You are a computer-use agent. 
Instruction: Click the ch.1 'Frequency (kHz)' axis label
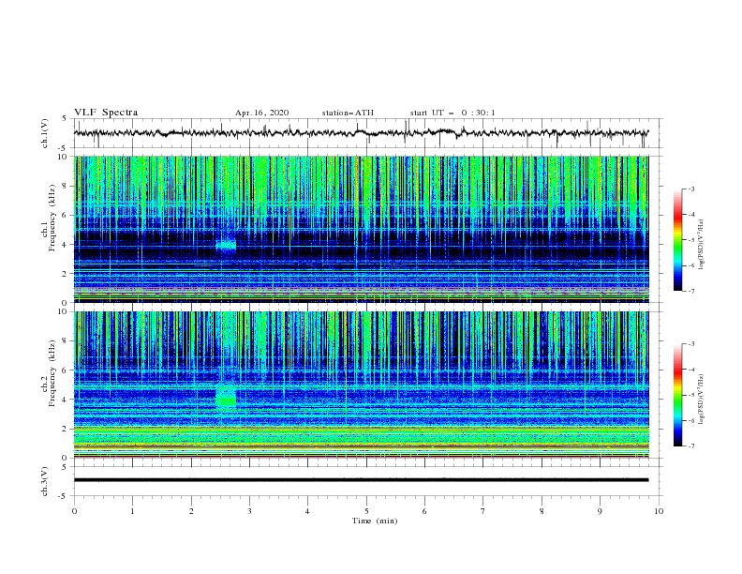click(x=52, y=218)
